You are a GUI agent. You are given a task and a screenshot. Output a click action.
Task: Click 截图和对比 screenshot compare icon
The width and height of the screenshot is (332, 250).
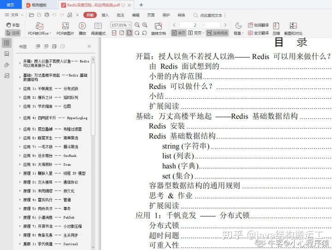click(293, 29)
